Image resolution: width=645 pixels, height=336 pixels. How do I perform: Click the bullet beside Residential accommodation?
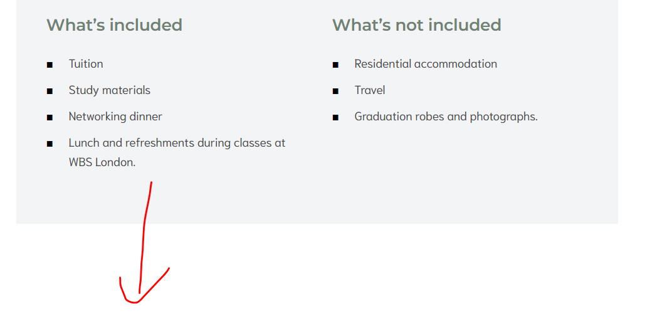(x=336, y=65)
